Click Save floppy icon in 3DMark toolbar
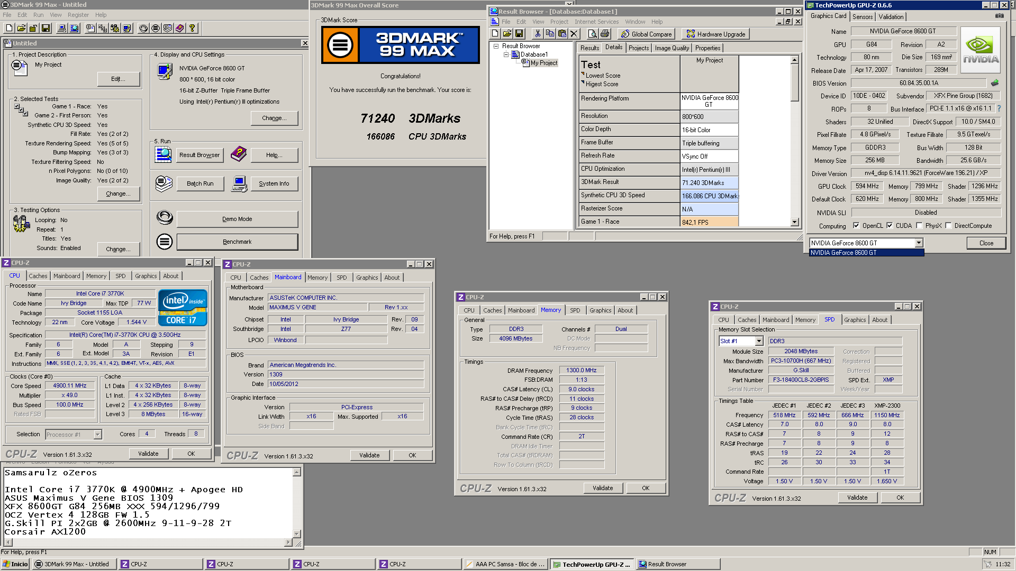Screen dimensions: 1016x571 click(x=46, y=28)
